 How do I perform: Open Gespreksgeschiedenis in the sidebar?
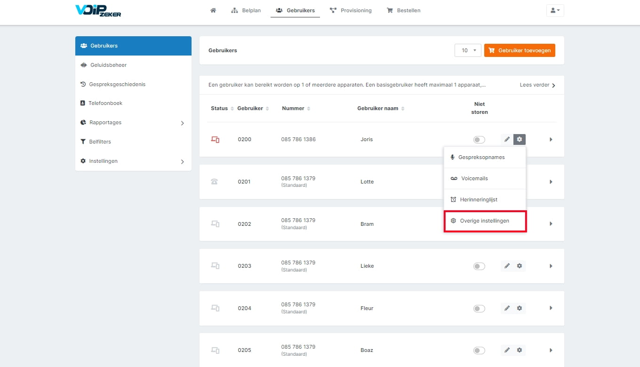coord(133,84)
